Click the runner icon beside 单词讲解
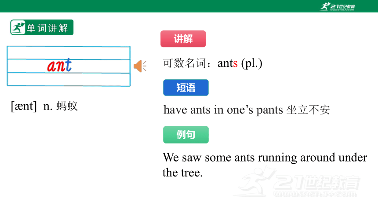Image resolution: width=378 pixels, height=213 pixels. pos(18,28)
